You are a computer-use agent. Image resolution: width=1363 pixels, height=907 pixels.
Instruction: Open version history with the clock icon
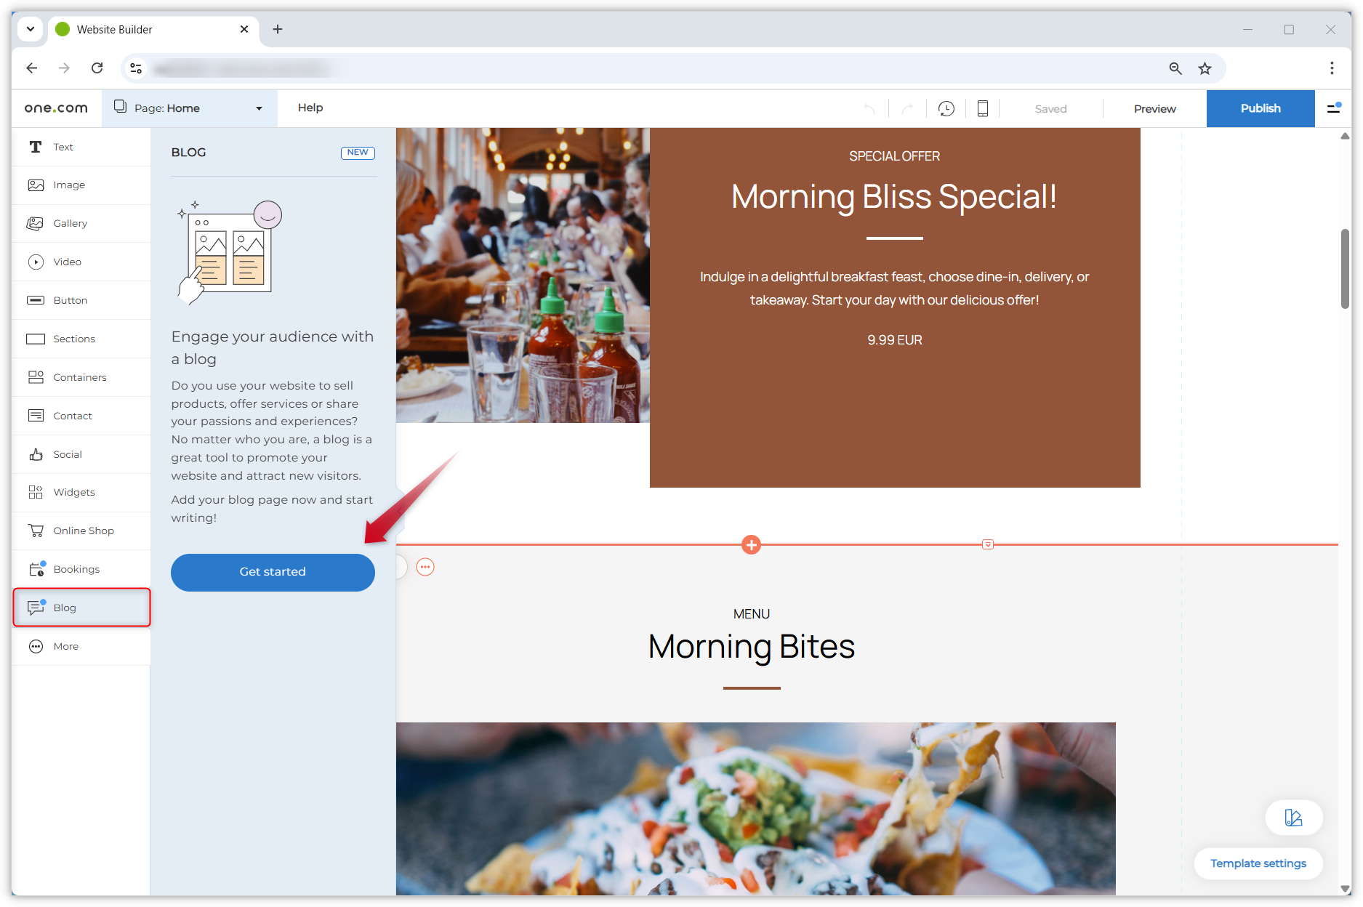click(946, 108)
